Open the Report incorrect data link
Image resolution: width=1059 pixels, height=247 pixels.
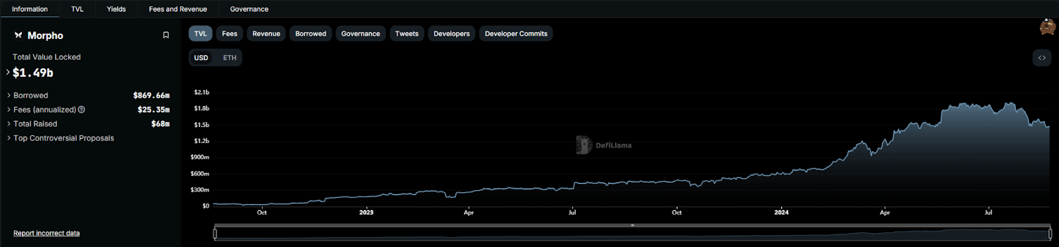(x=46, y=233)
